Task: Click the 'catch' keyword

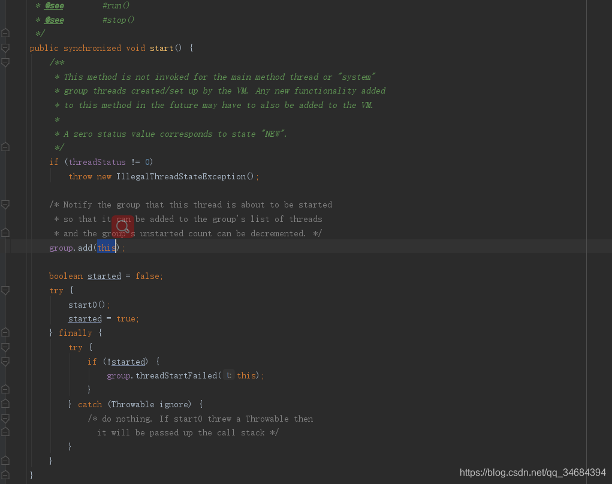Action: coord(90,404)
